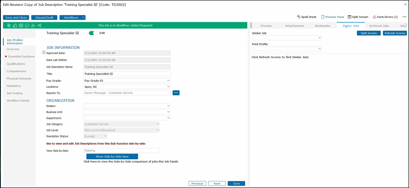The width and height of the screenshot is (409, 188).
Task: Open the comment bubble icon
Action: coord(27,26)
